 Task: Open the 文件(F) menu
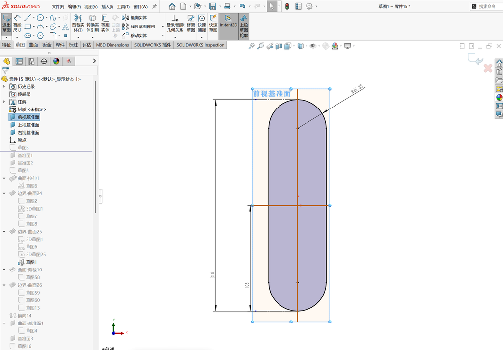pos(58,6)
